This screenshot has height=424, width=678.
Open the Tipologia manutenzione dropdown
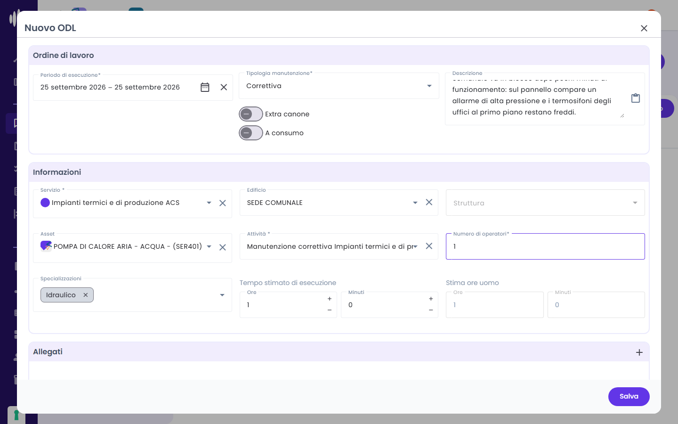tap(339, 86)
